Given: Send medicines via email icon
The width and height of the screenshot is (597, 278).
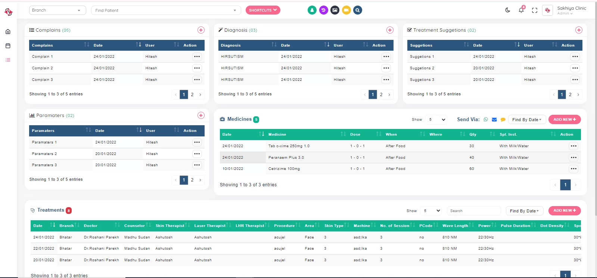Looking at the screenshot, I should 494,120.
